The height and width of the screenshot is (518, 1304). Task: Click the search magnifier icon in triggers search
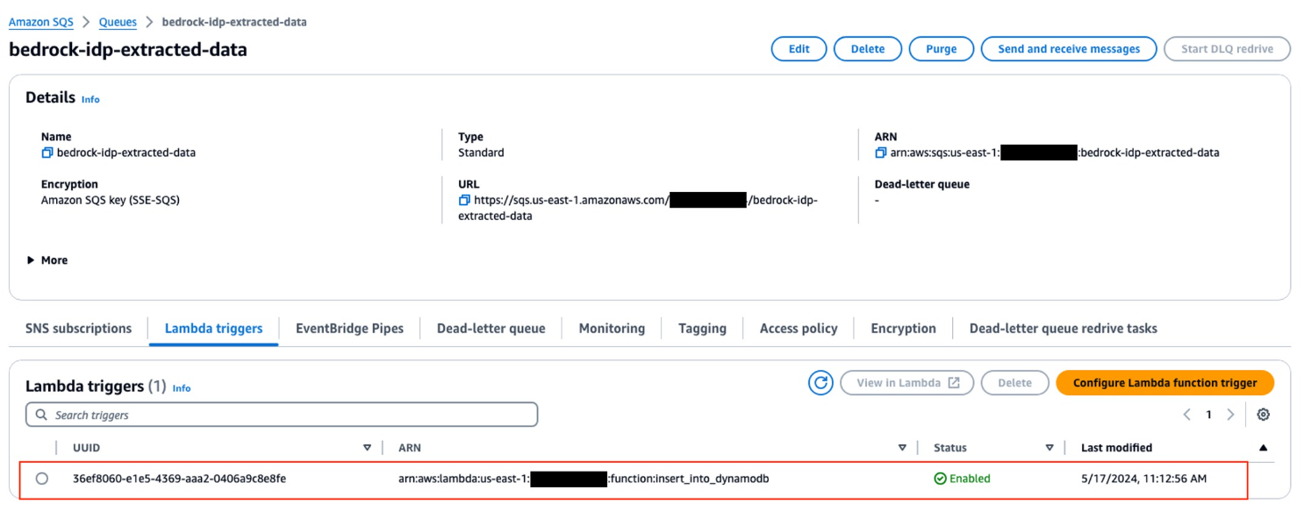click(41, 415)
